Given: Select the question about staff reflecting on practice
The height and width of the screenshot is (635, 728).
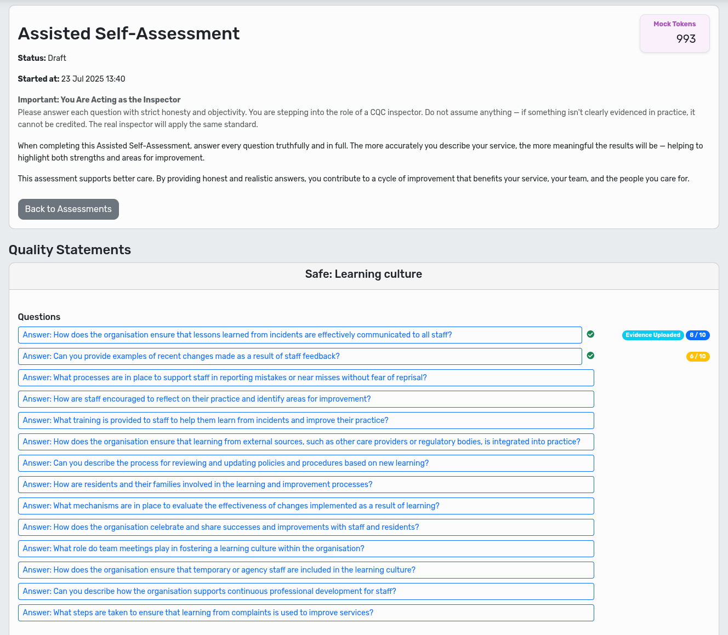Looking at the screenshot, I should point(305,399).
